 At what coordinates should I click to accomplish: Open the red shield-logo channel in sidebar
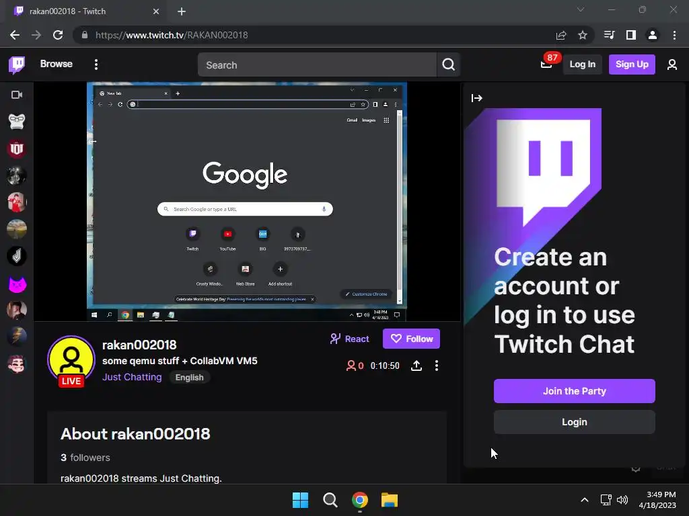tap(17, 148)
